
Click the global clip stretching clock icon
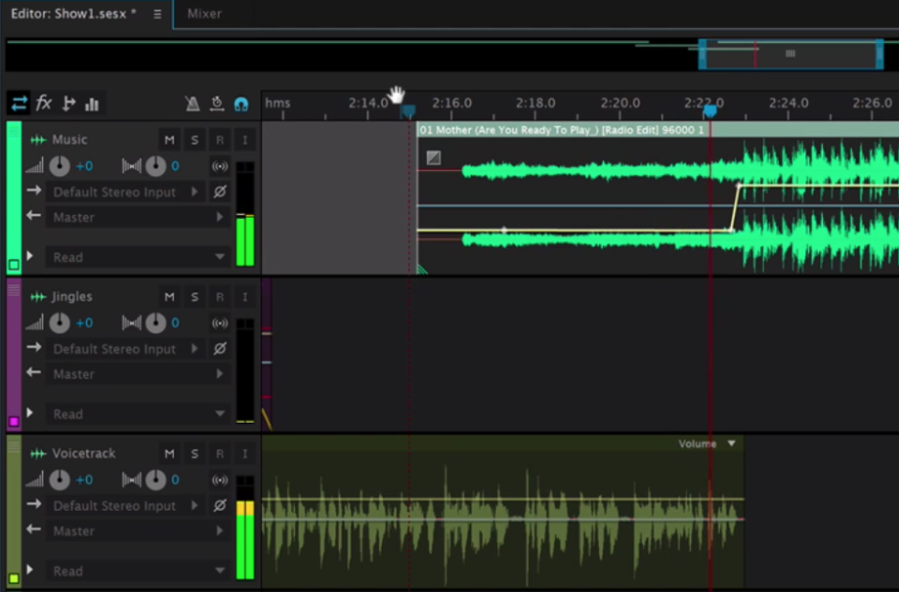(x=217, y=104)
